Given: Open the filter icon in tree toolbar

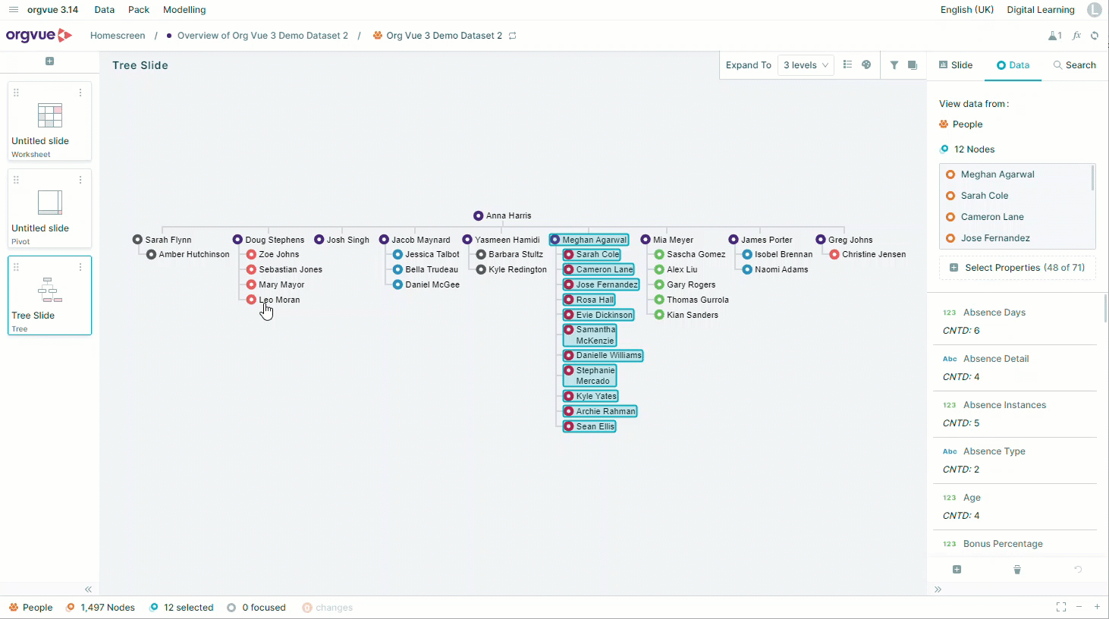Looking at the screenshot, I should click(x=894, y=65).
